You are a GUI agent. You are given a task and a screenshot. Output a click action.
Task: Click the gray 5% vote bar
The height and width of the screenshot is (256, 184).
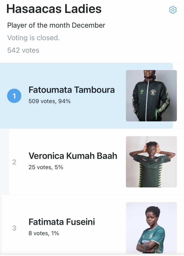tap(4, 162)
